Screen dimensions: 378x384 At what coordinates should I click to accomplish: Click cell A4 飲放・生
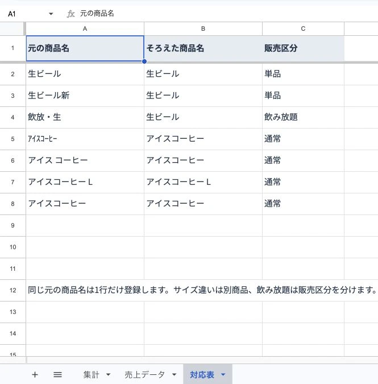(85, 117)
